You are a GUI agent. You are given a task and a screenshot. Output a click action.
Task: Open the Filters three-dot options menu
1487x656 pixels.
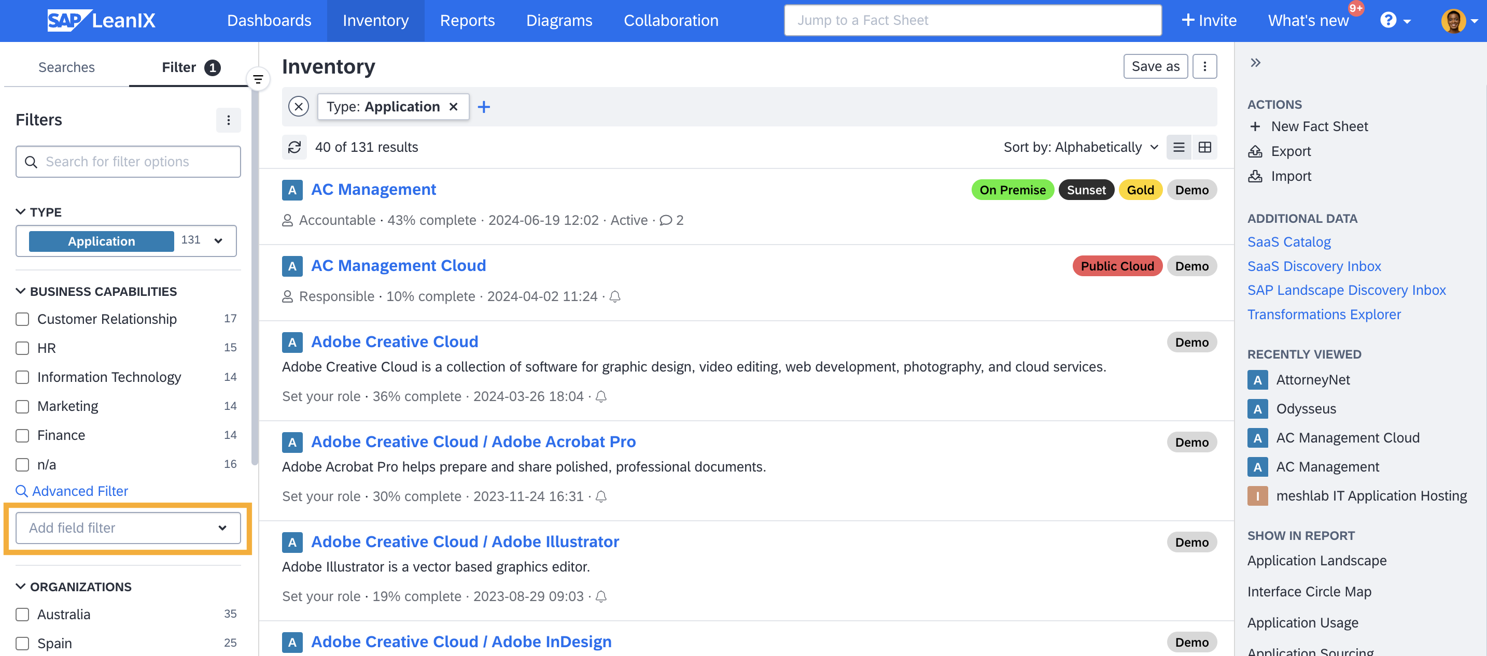tap(229, 120)
